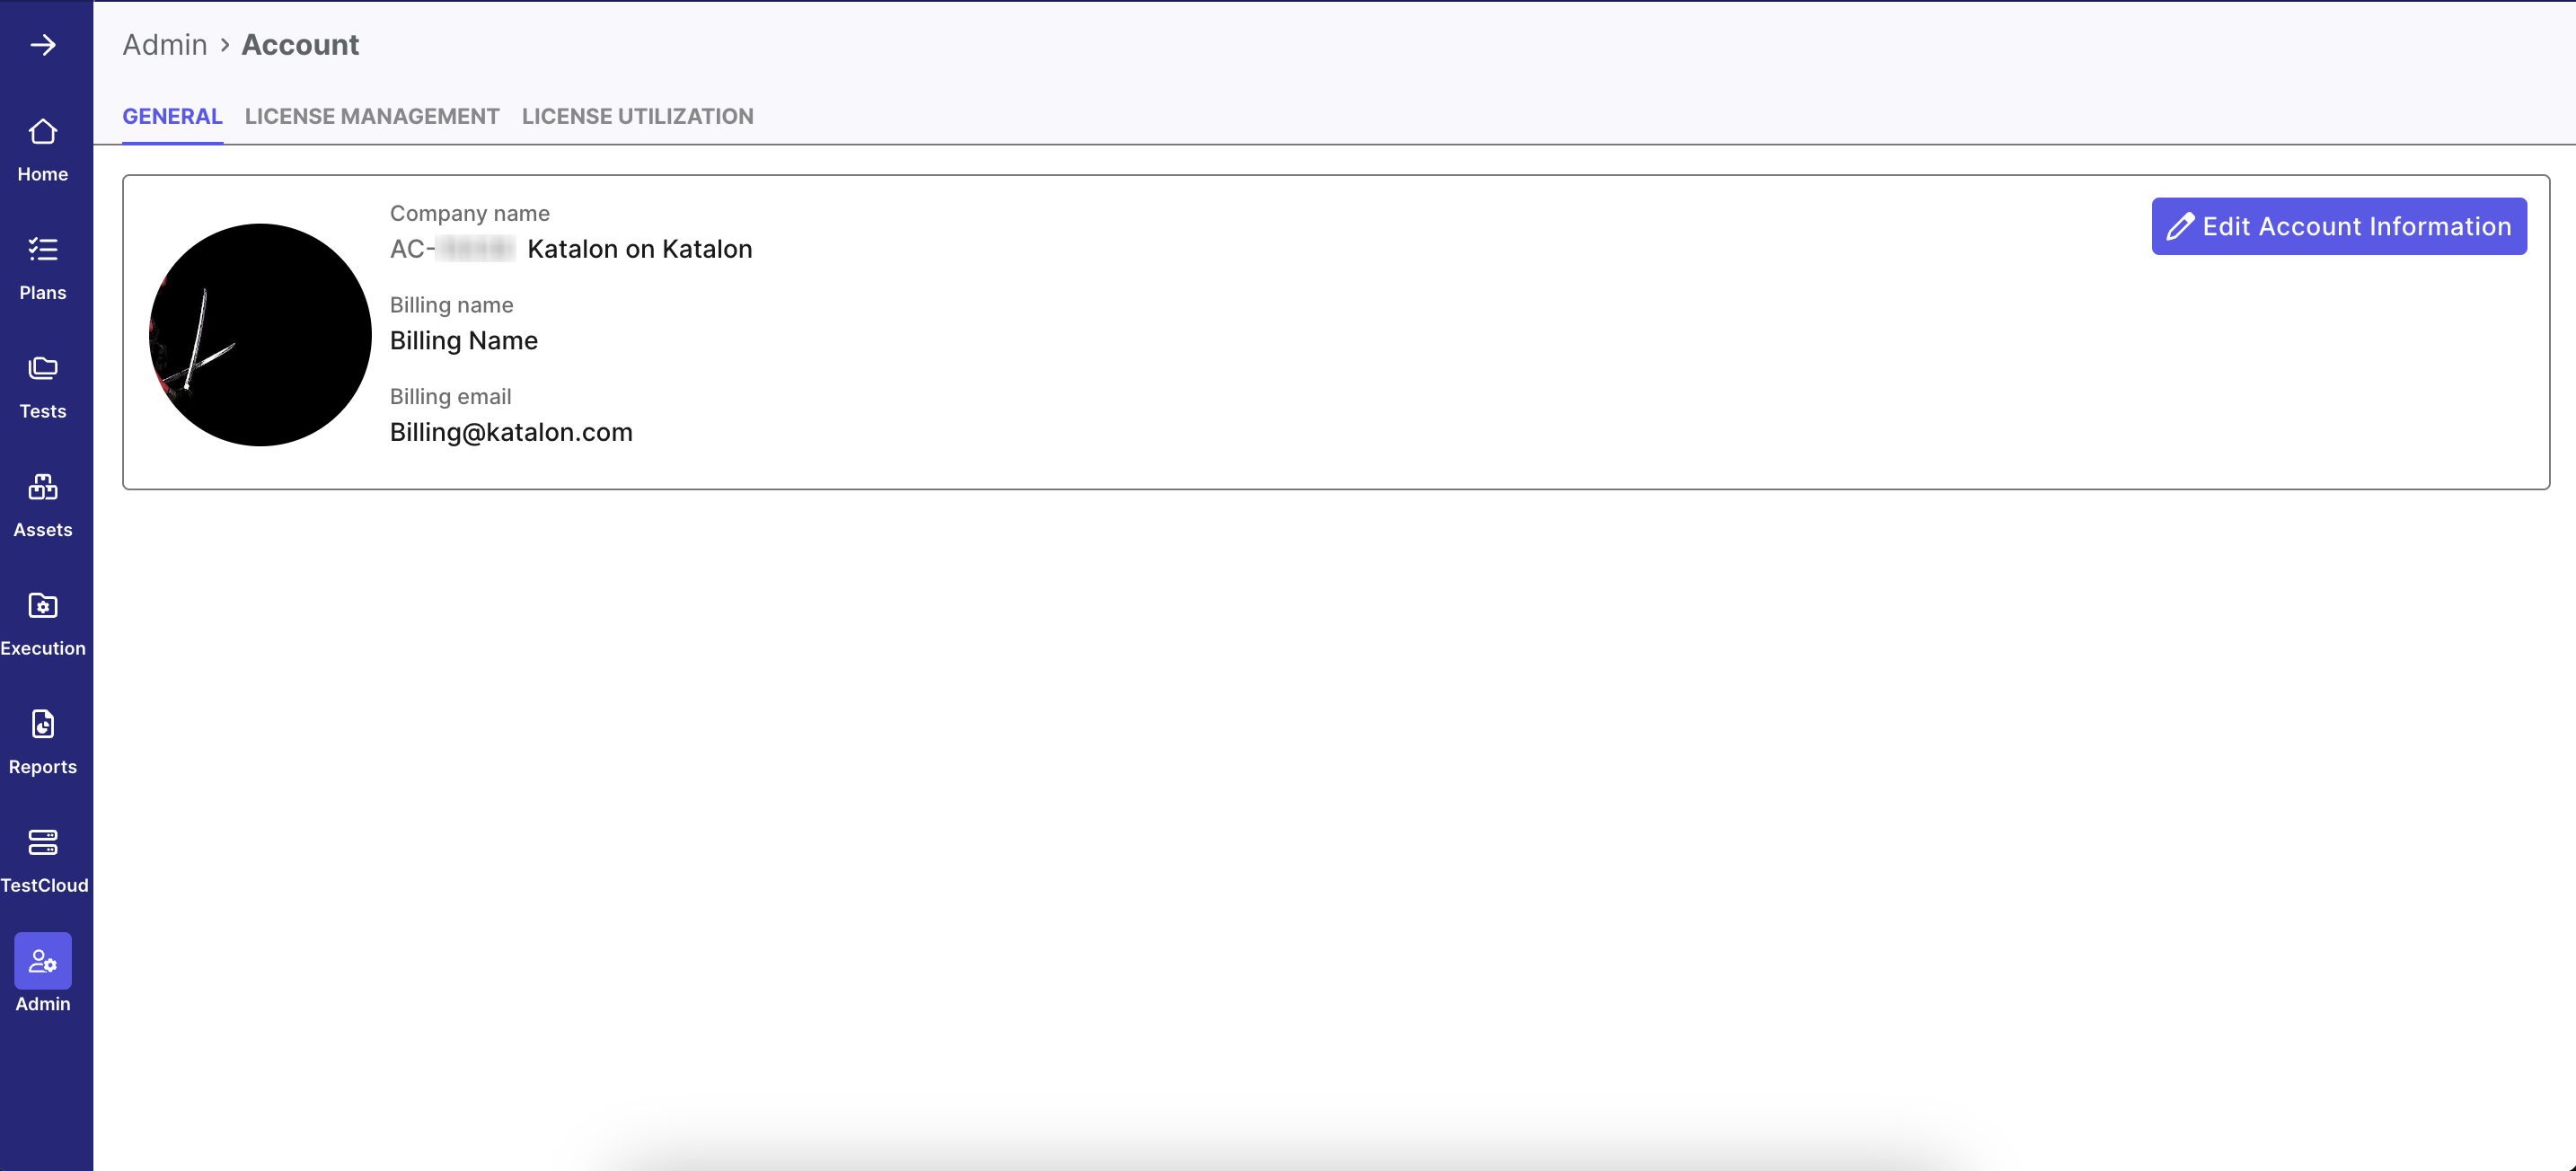
Task: Select the GENERAL tab
Action: click(172, 115)
